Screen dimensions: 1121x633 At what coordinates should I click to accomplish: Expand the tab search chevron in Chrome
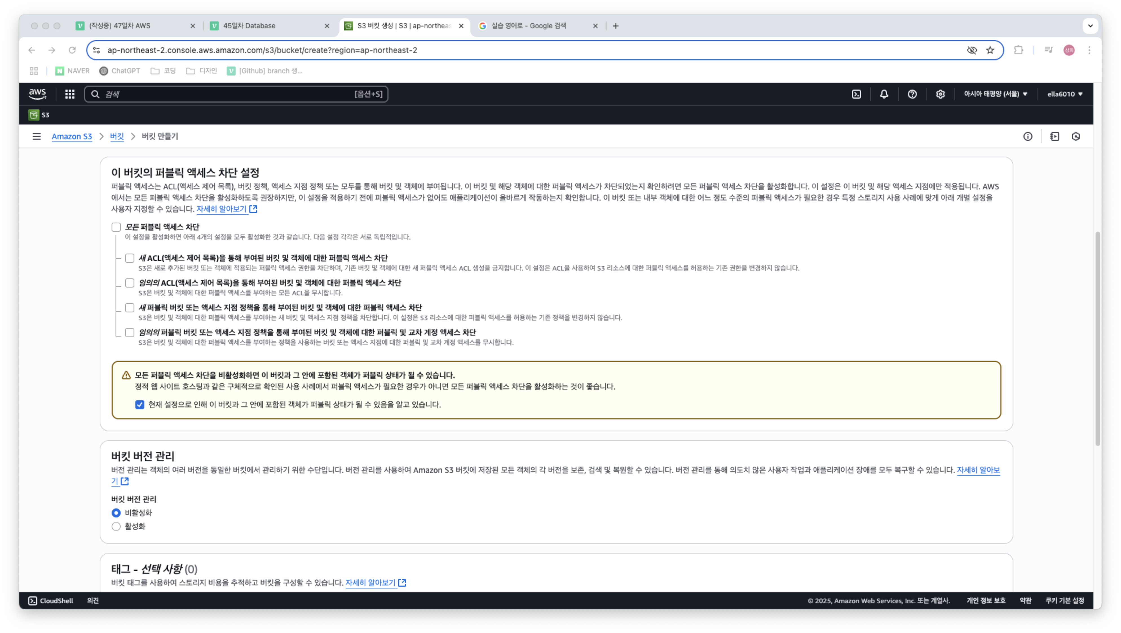1090,26
